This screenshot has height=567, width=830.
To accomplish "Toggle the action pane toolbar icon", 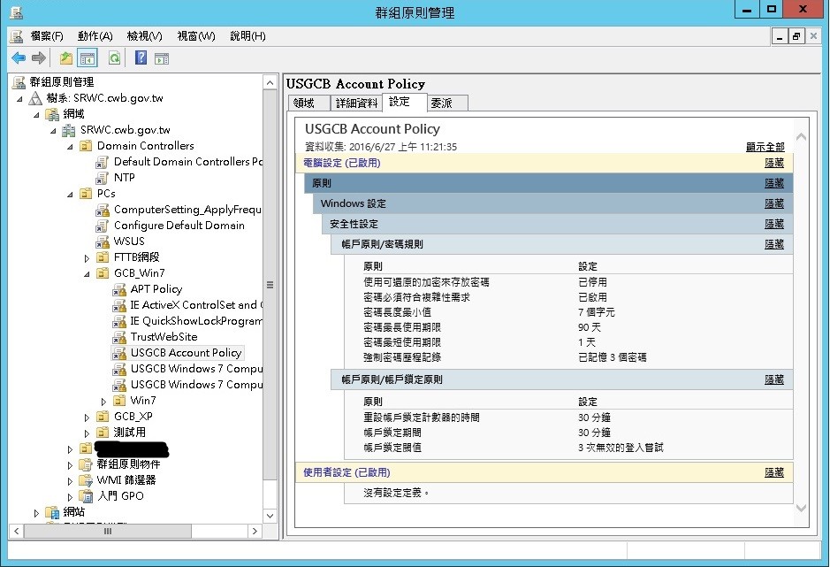I will click(x=162, y=58).
